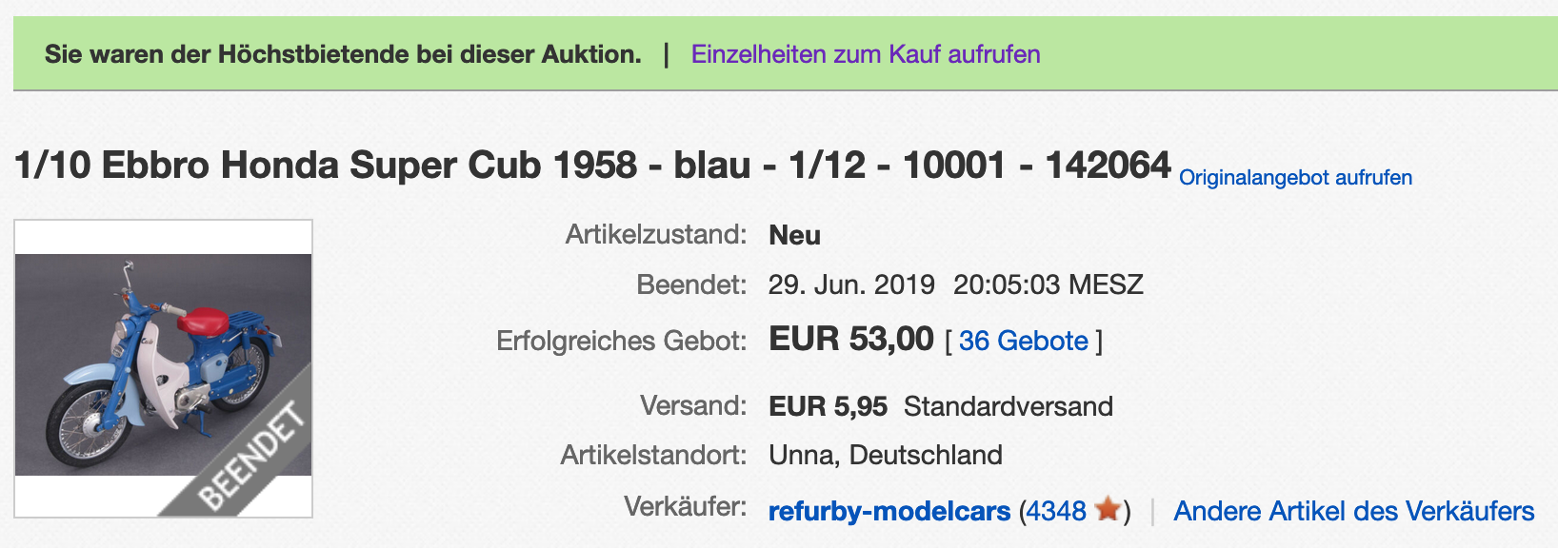
Task: Click the end date '29. Jun. 2019'
Action: [x=850, y=284]
